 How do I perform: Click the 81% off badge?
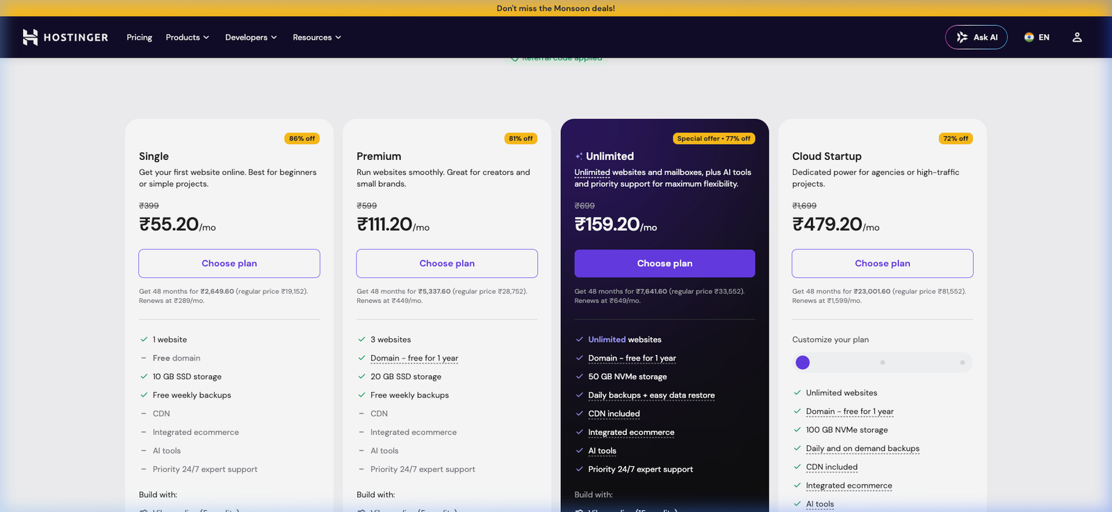[521, 138]
